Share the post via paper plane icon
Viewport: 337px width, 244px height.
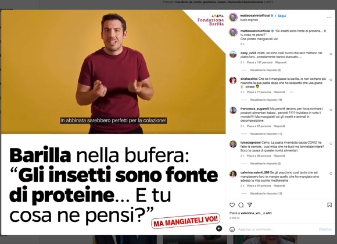pyautogui.click(x=249, y=205)
